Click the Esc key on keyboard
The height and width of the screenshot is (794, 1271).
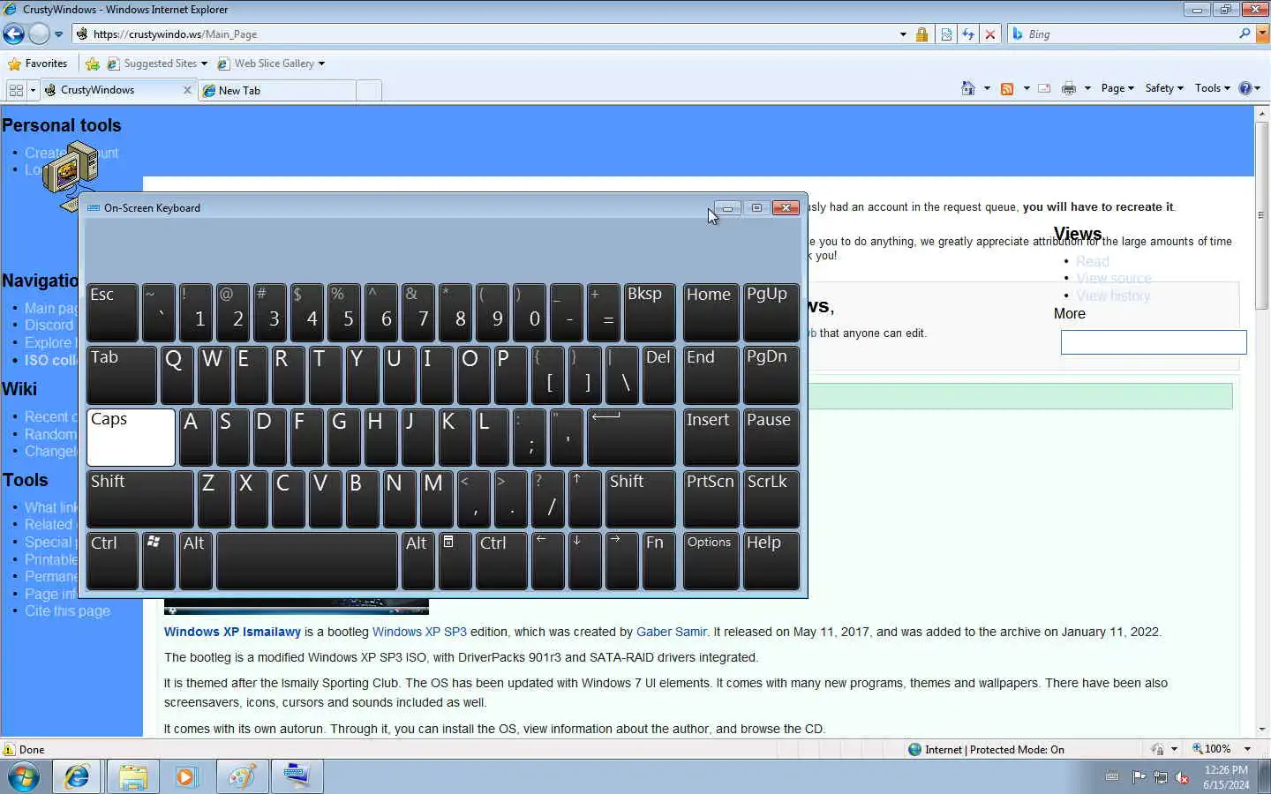[112, 312]
